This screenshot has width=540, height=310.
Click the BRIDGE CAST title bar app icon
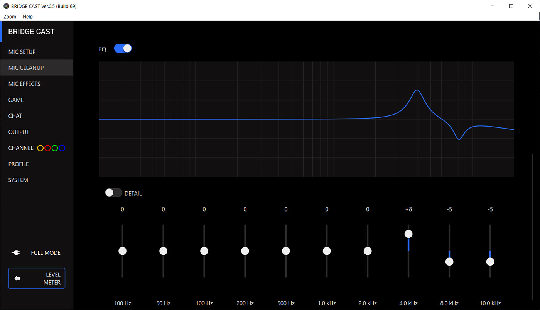click(6, 6)
